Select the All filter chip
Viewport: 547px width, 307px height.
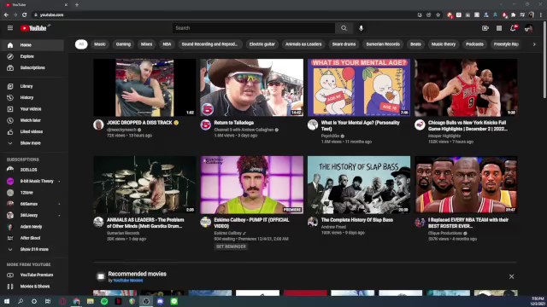[x=81, y=44]
